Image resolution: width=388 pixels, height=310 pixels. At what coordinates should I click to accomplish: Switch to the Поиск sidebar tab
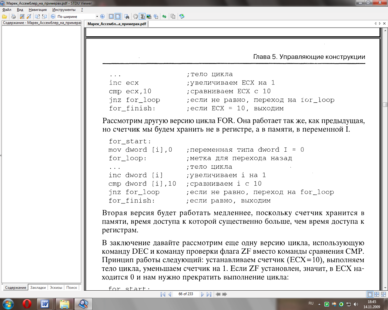point(72,287)
